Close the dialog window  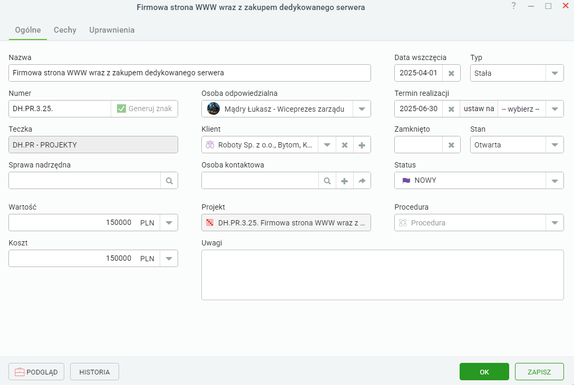(x=566, y=6)
